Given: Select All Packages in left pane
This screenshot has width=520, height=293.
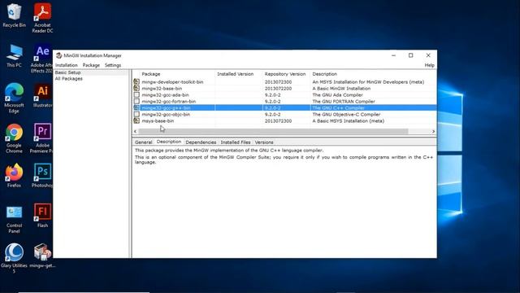Looking at the screenshot, I should point(68,79).
